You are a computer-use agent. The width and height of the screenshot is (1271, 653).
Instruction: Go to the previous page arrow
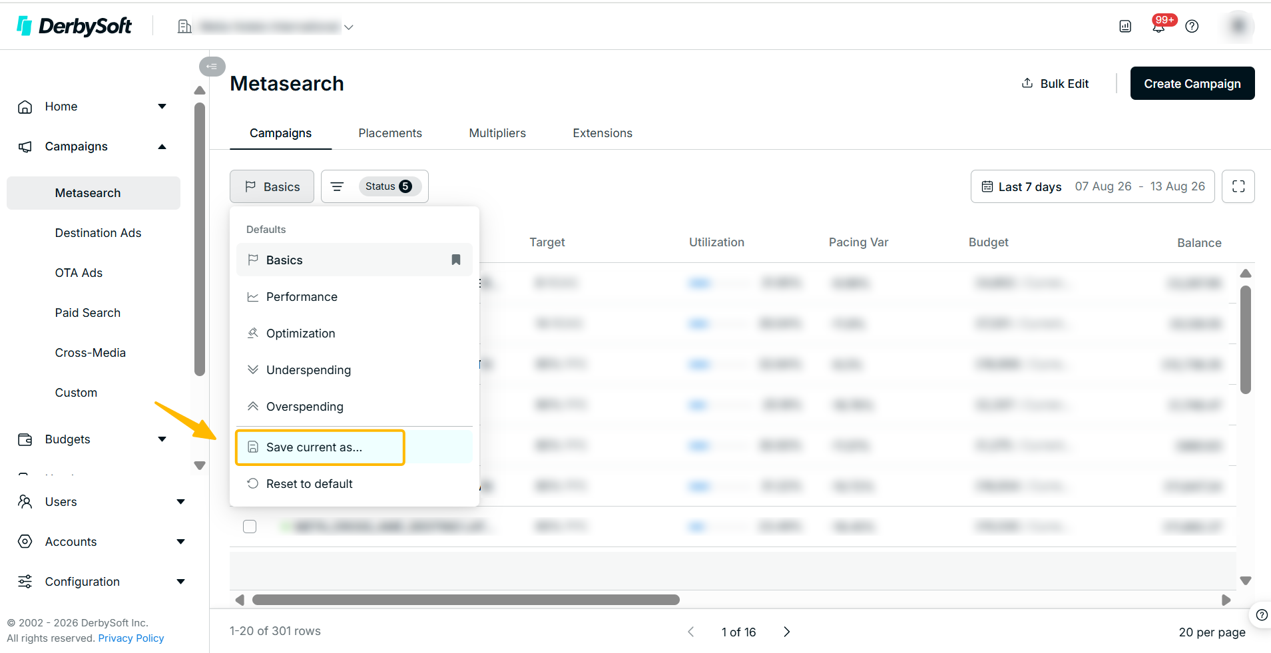coord(691,632)
